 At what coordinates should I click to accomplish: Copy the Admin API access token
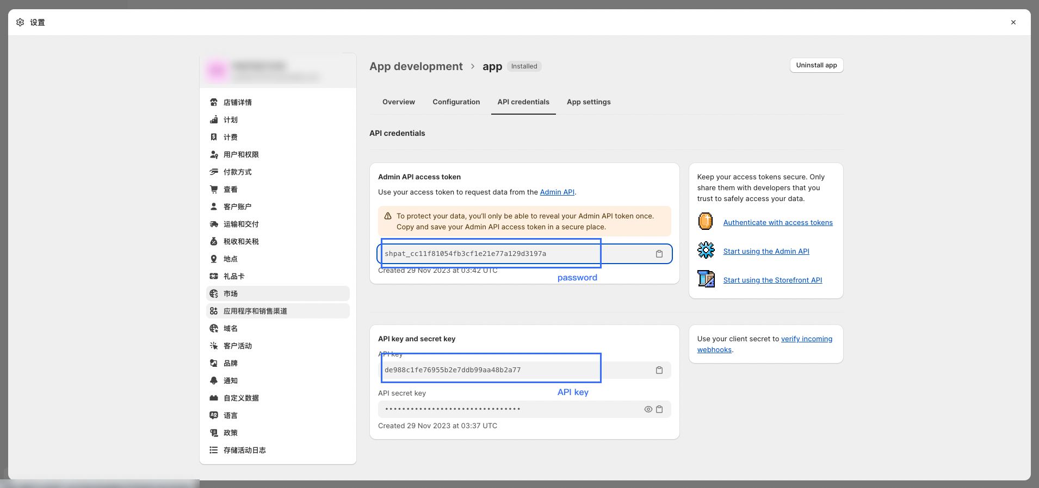[659, 254]
